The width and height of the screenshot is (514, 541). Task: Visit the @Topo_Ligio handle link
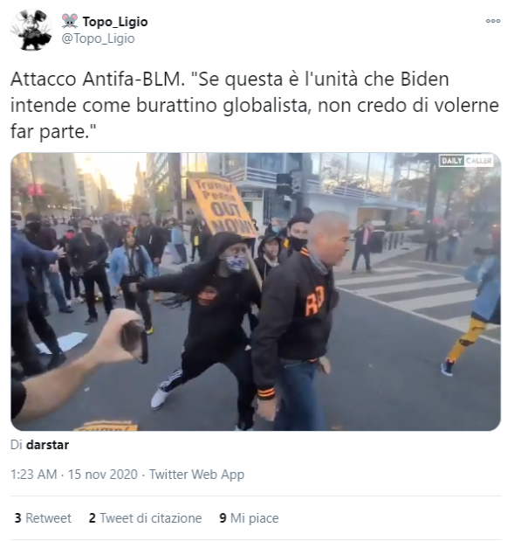(x=99, y=38)
